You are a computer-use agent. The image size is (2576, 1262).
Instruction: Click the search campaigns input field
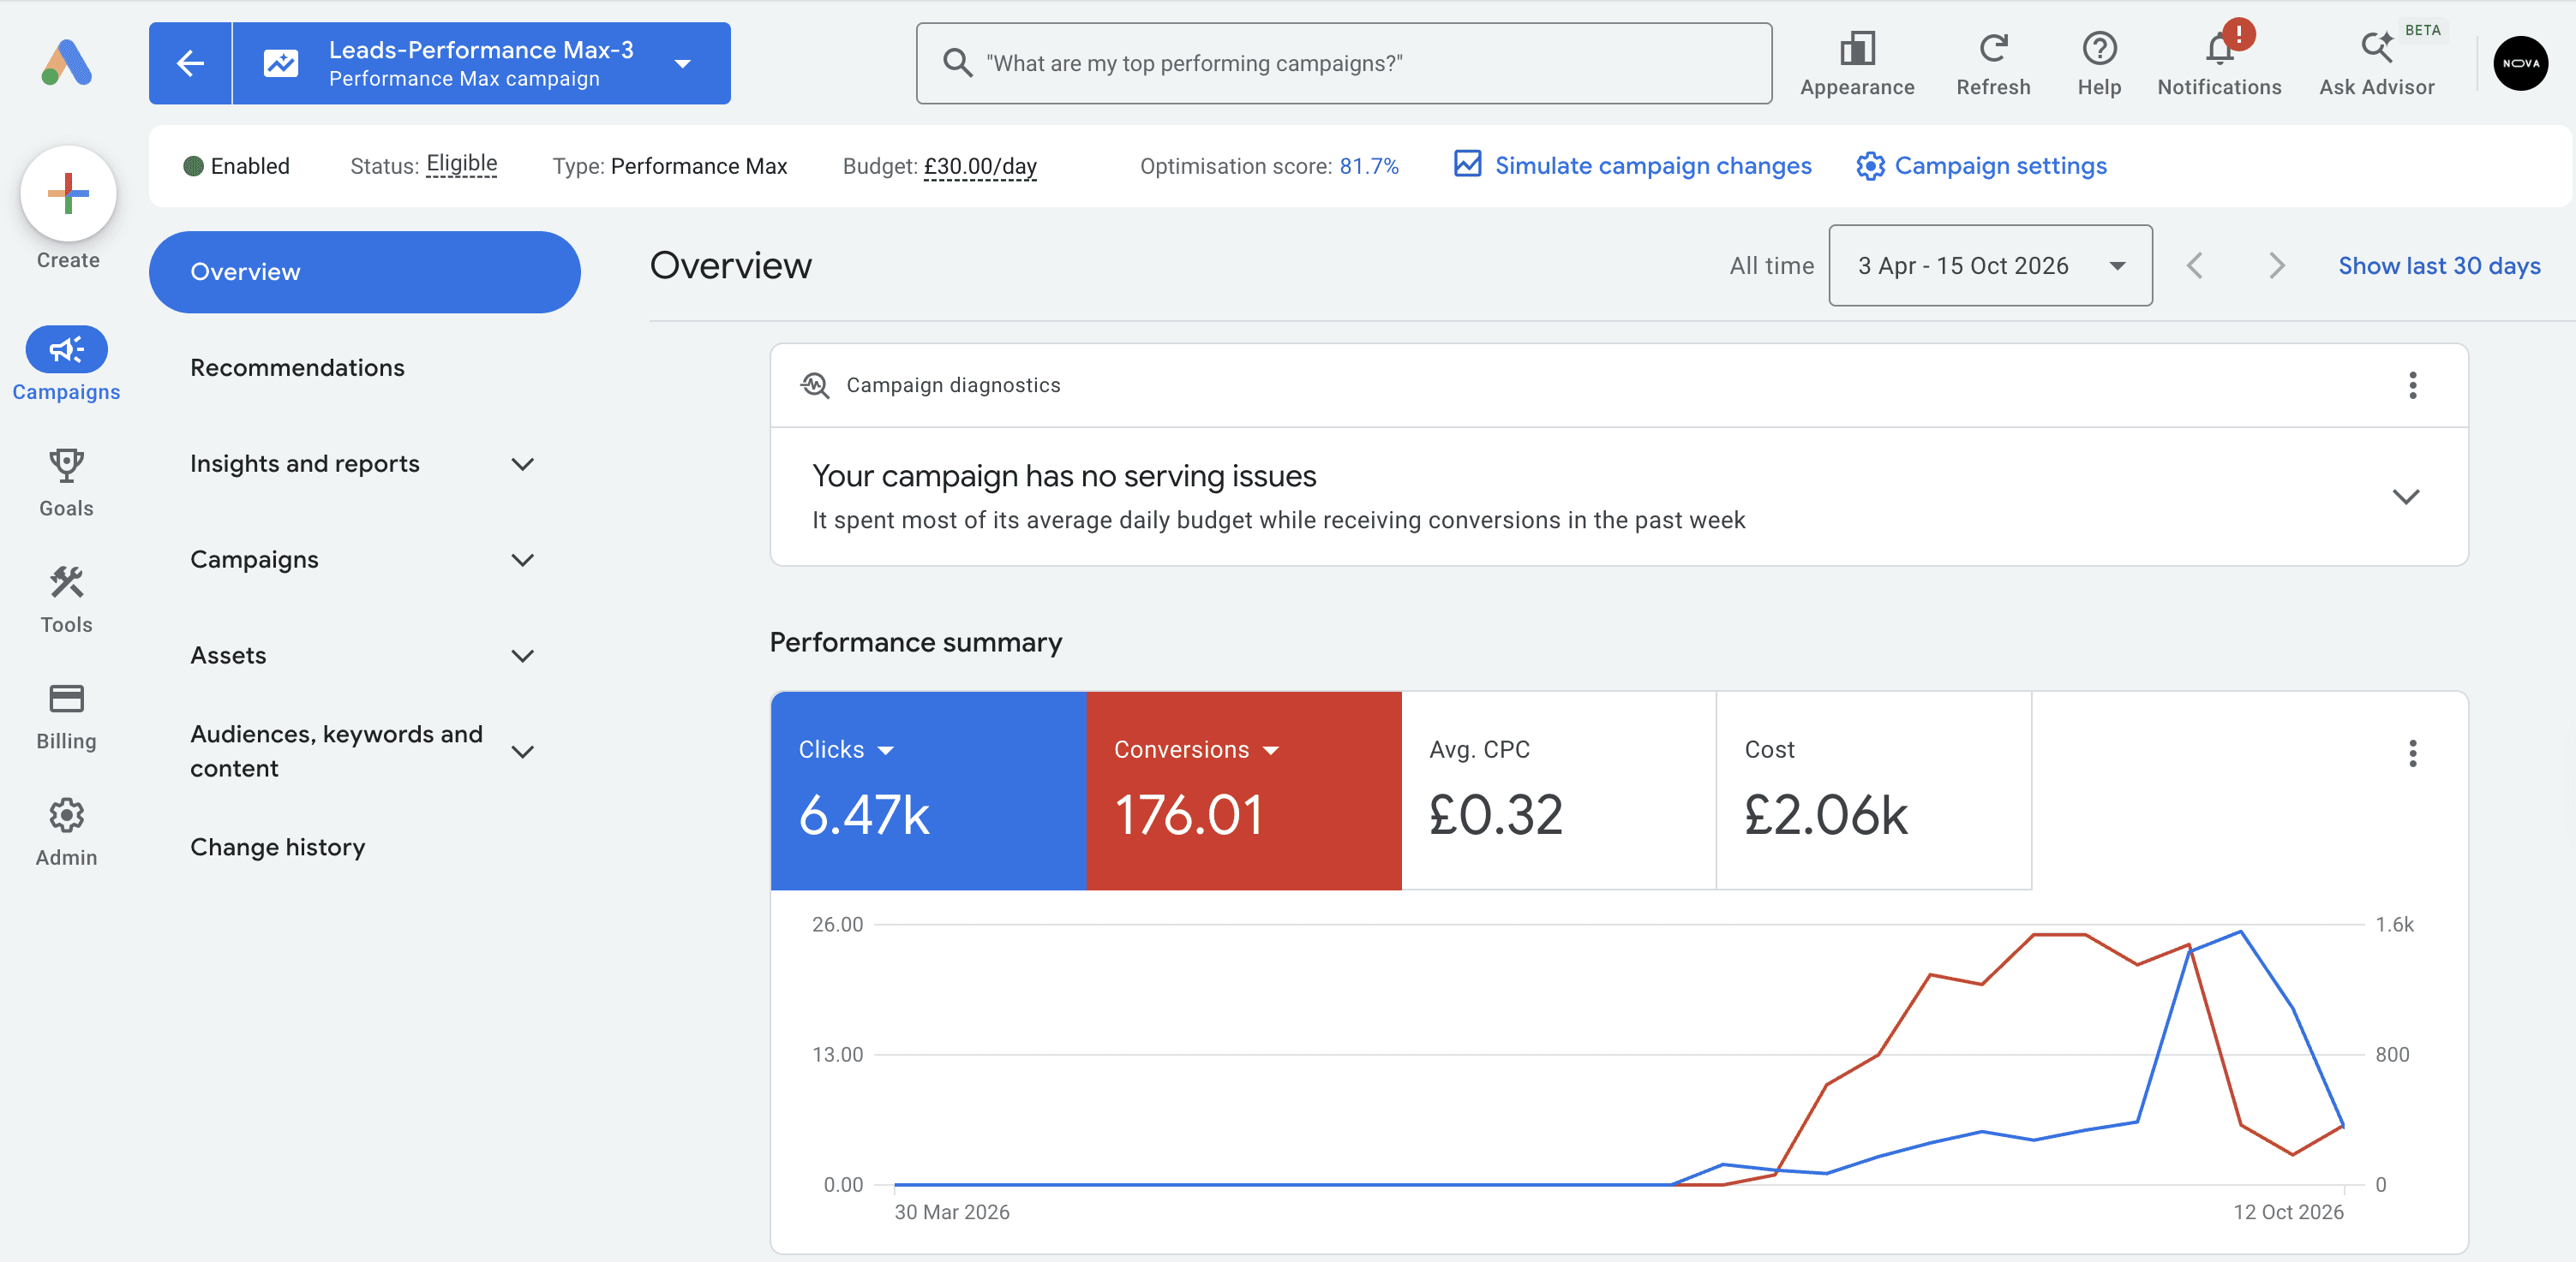pos(1343,63)
